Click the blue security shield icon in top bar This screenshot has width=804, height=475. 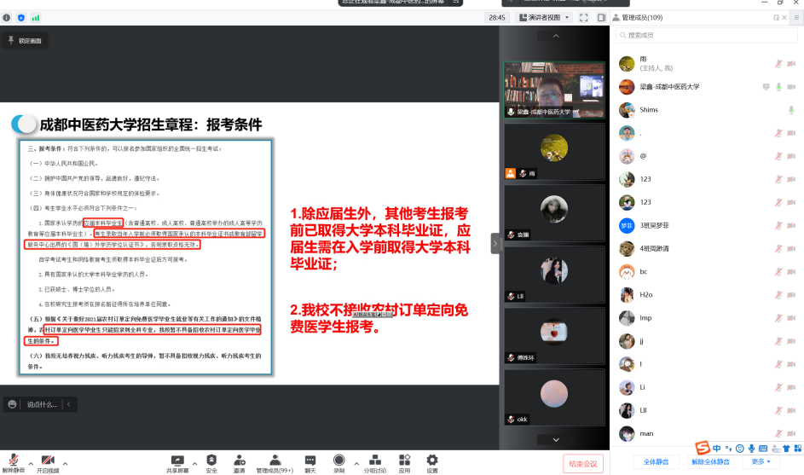click(21, 17)
